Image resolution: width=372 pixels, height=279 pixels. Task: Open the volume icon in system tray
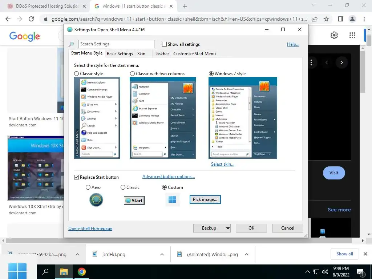[325, 272]
